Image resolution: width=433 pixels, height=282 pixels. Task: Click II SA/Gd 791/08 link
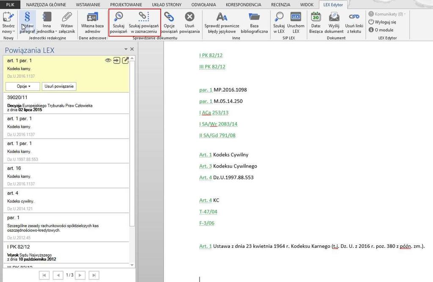(217, 136)
